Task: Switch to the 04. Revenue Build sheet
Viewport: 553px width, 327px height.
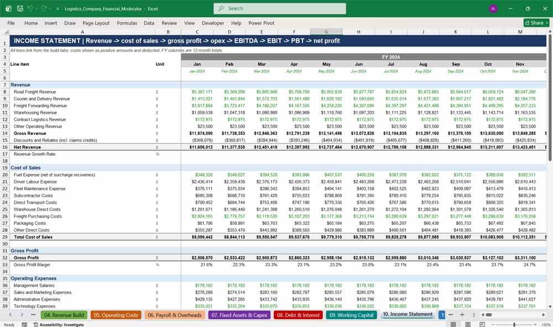Action: point(64,315)
